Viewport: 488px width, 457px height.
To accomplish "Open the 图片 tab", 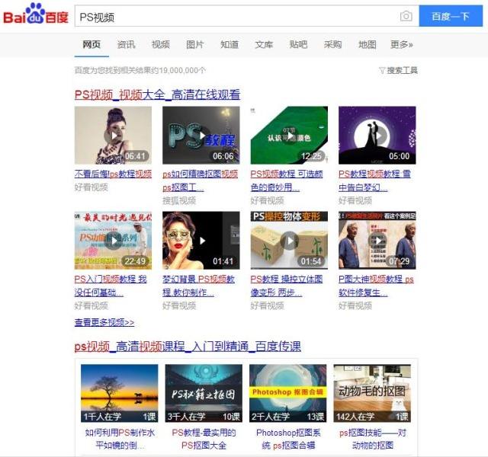I will click(195, 44).
